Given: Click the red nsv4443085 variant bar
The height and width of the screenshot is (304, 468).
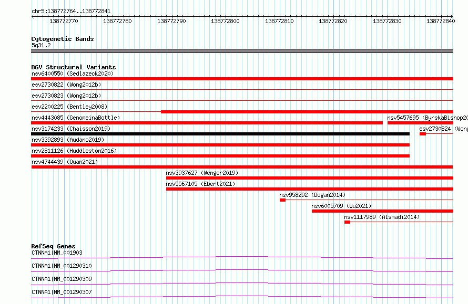Looking at the screenshot, I should click(207, 123).
